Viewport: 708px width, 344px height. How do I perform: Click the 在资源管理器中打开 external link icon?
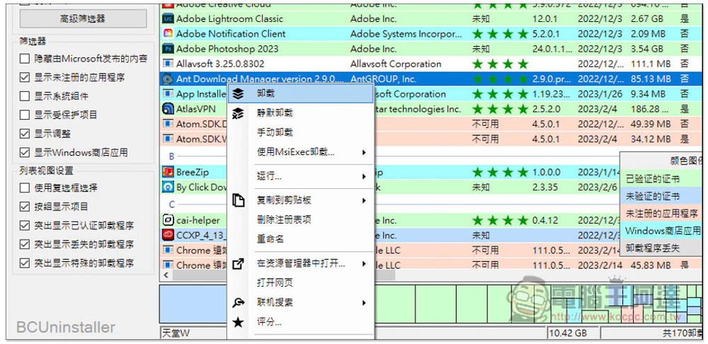(239, 264)
